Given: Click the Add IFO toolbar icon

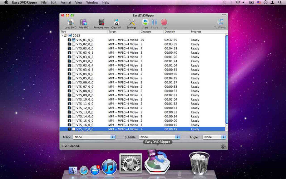Looking at the screenshot, I should [x=83, y=23].
